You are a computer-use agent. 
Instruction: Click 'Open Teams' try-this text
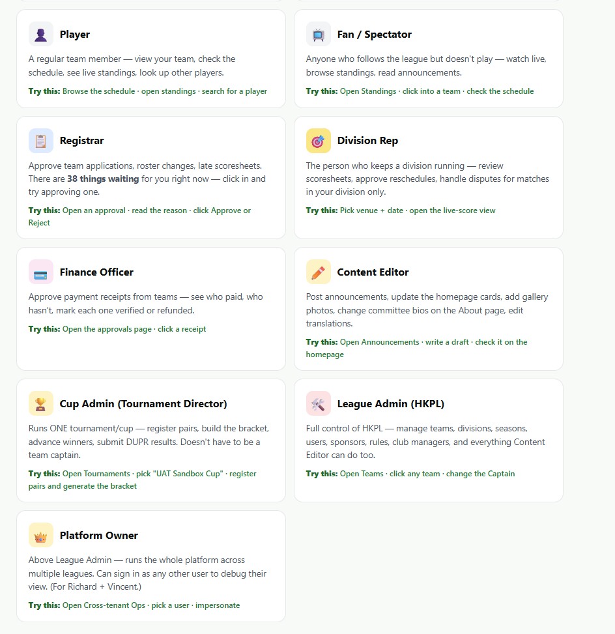362,474
